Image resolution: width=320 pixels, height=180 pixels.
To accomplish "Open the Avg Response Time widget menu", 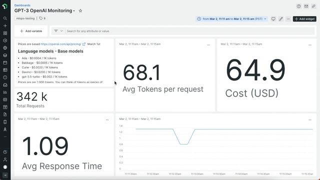I will [107, 120].
